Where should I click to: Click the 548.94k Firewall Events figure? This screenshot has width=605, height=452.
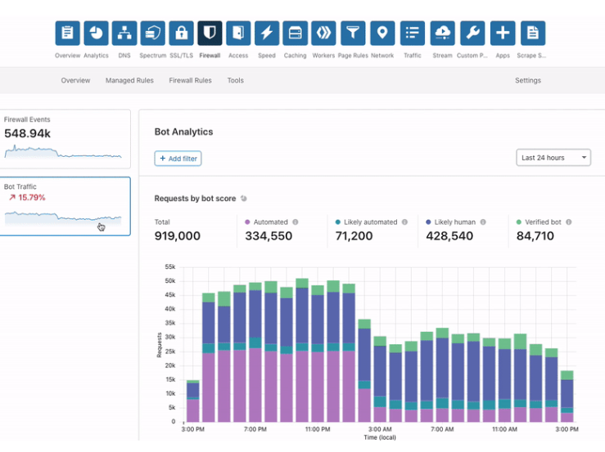coord(27,134)
